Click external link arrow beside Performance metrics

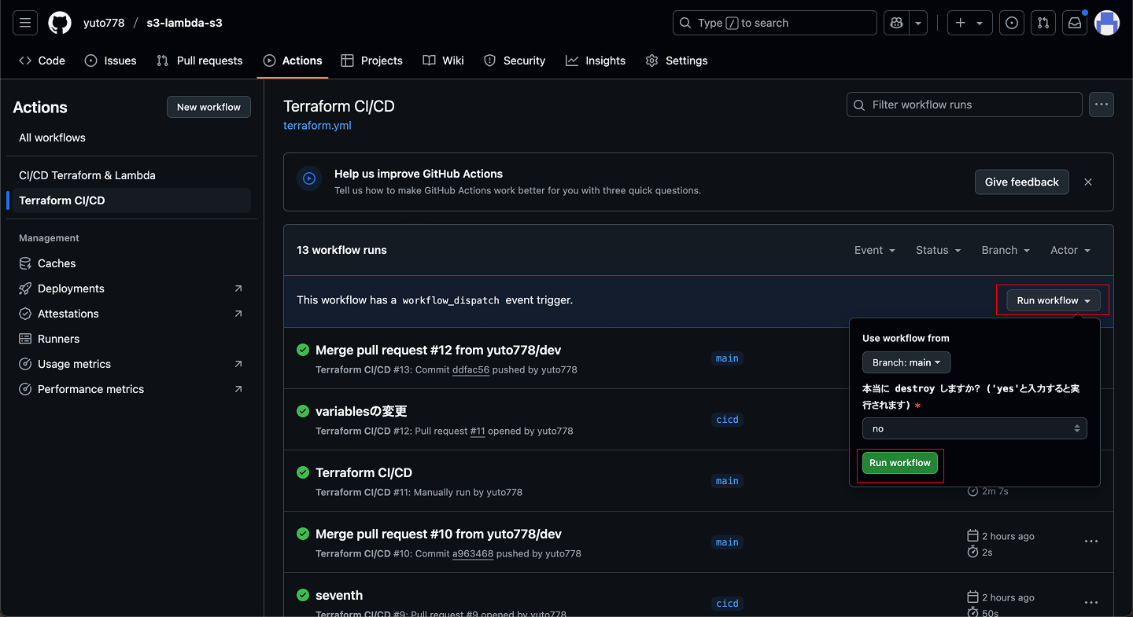[238, 389]
